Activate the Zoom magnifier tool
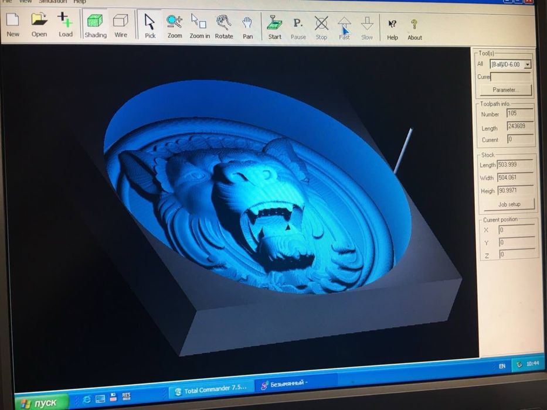 pos(175,26)
